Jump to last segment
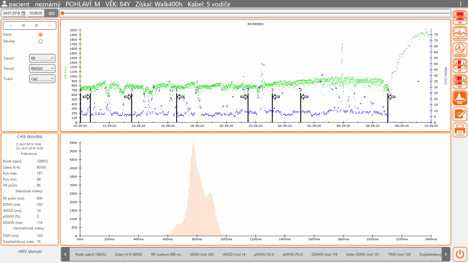The width and height of the screenshot is (468, 263). click(x=49, y=25)
